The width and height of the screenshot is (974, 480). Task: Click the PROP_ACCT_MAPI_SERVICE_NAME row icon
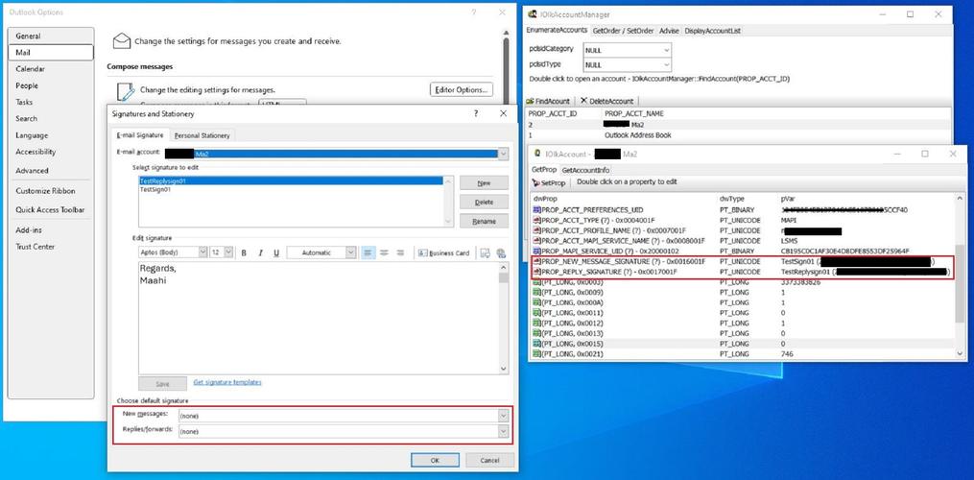pos(536,241)
